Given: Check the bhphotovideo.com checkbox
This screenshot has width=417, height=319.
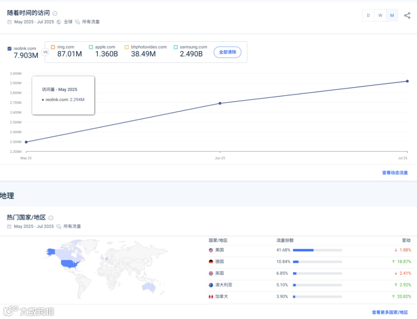Looking at the screenshot, I should [x=127, y=47].
